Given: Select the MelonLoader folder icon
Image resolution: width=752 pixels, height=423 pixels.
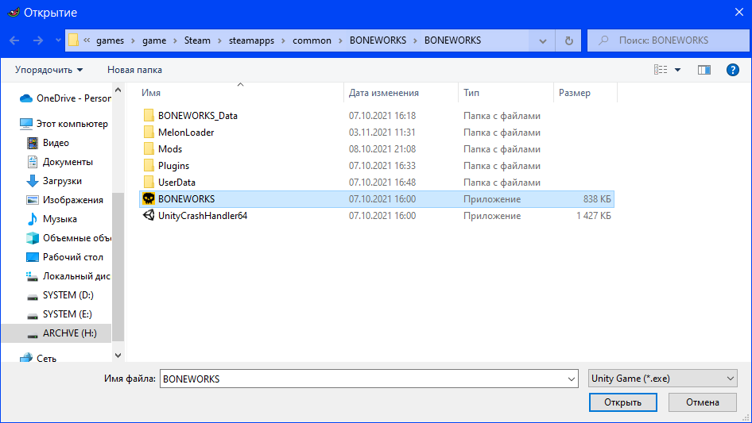Looking at the screenshot, I should pyautogui.click(x=149, y=133).
